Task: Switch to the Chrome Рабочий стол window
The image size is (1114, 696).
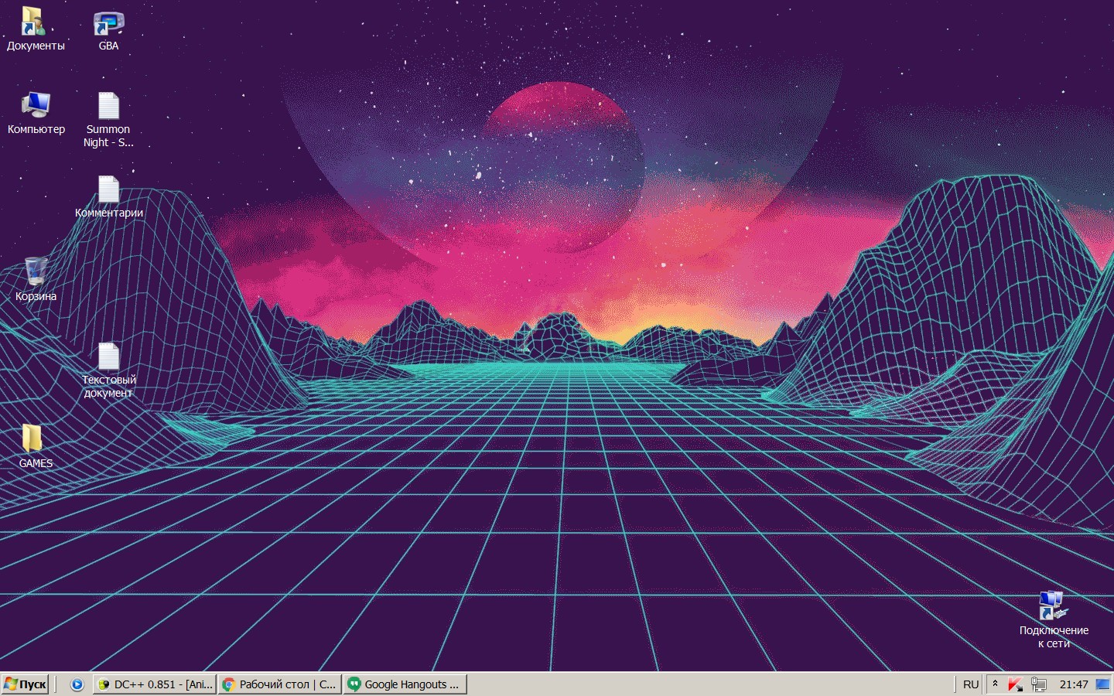Action: point(279,684)
